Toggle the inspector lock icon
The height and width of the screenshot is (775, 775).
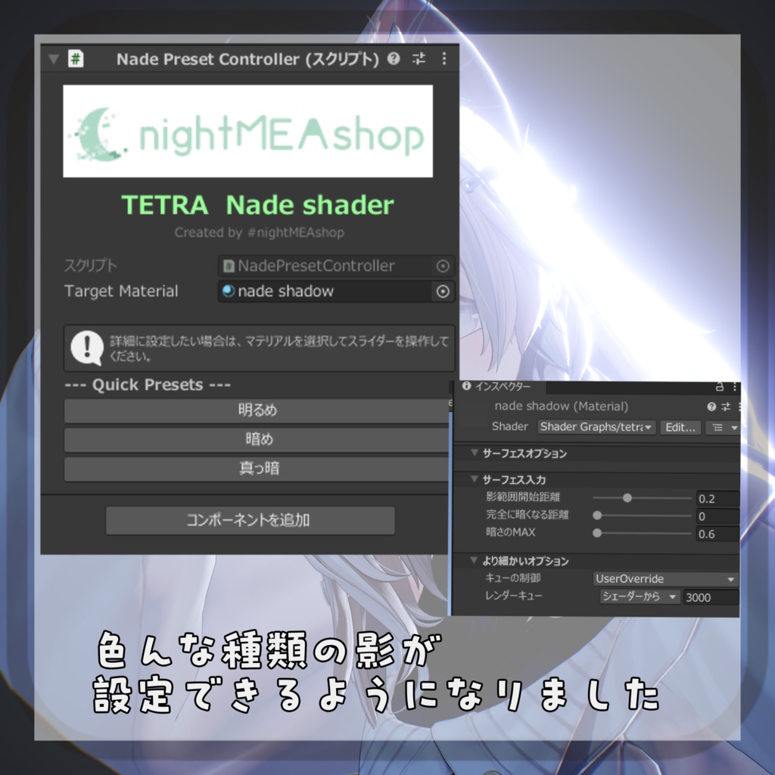point(720,387)
